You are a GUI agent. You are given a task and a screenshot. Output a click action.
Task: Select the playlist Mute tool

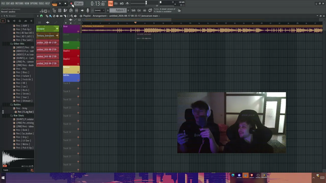pos(58,16)
